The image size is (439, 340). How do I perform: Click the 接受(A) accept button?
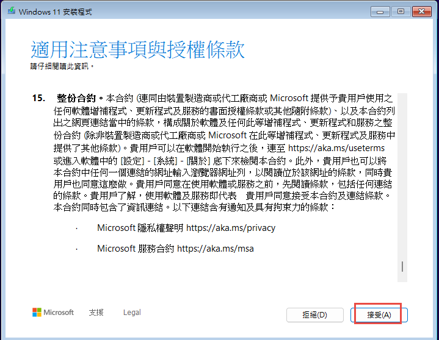379,315
